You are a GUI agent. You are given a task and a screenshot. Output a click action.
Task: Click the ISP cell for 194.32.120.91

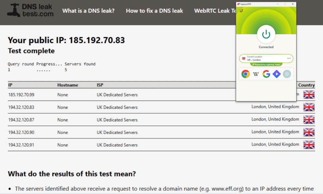tap(117, 145)
